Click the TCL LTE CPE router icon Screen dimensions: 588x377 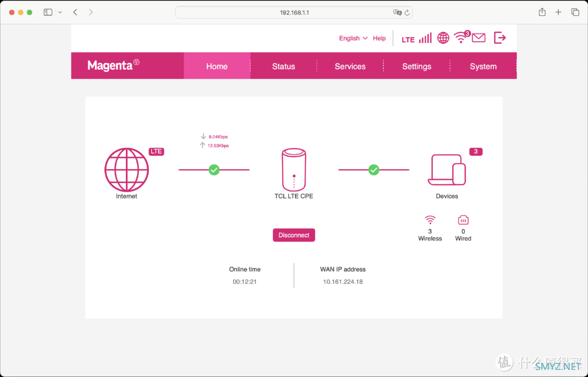pyautogui.click(x=294, y=170)
